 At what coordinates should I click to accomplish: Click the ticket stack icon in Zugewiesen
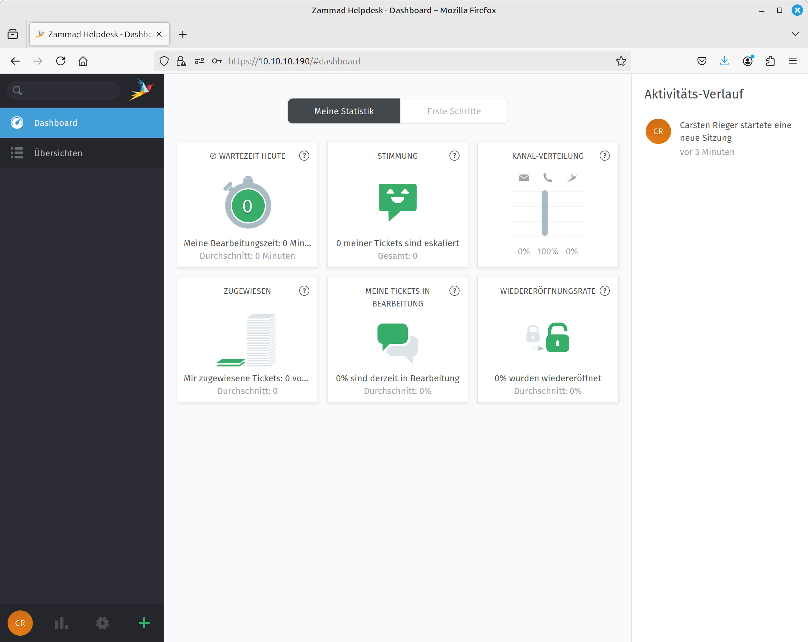247,340
